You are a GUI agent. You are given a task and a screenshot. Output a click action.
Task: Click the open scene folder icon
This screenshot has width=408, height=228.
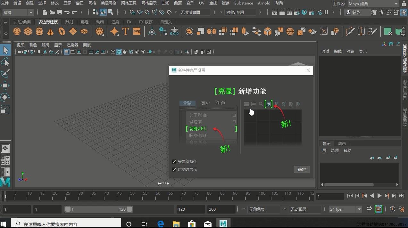coord(52,12)
